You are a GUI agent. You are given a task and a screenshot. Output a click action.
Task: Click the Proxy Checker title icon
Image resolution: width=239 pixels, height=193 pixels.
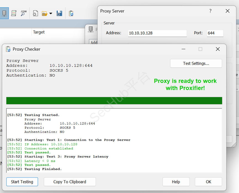[x=8, y=49]
